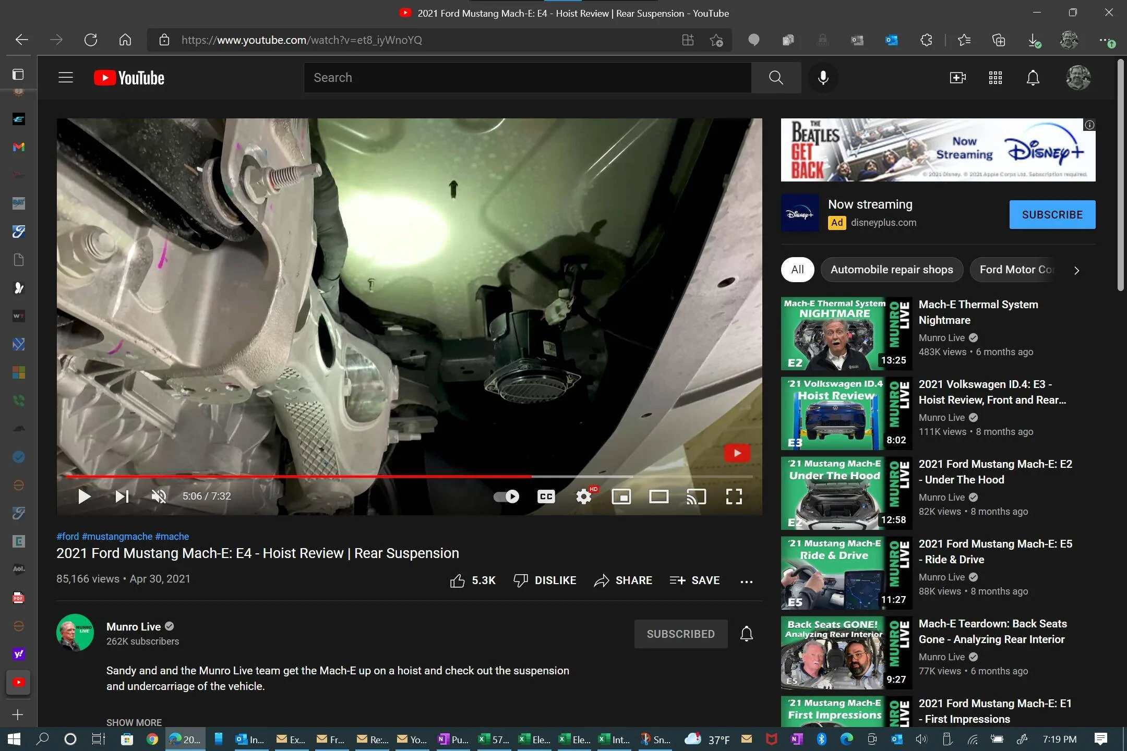Open Munro Live channel avatar
This screenshot has width=1127, height=751.
pyautogui.click(x=75, y=633)
